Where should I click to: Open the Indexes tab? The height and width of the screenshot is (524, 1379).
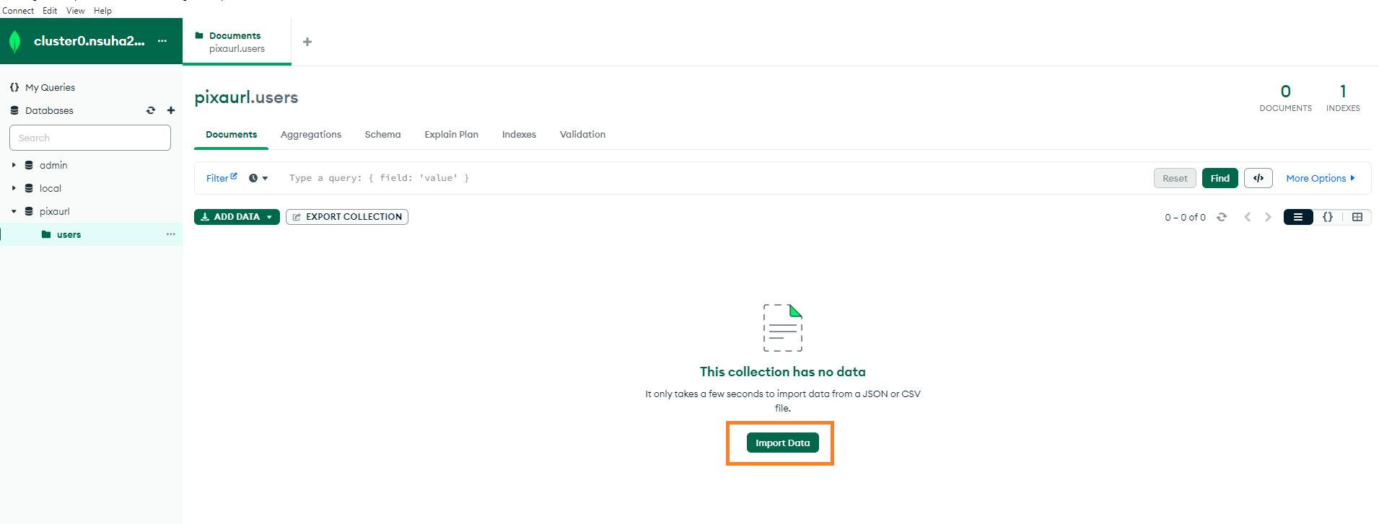click(519, 135)
